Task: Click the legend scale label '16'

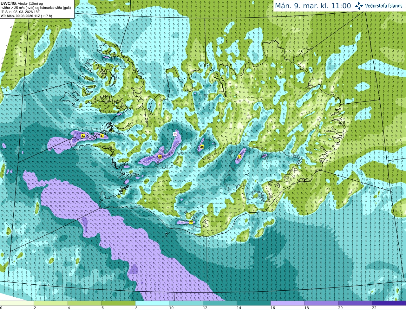Action: click(x=273, y=308)
